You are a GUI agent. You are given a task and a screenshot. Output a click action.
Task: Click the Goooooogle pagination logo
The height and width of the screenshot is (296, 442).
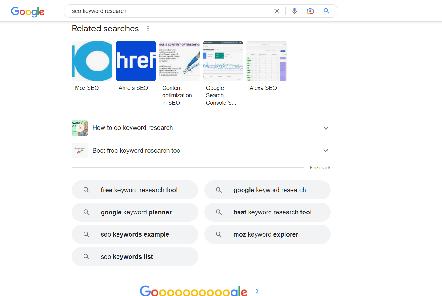[x=193, y=291]
